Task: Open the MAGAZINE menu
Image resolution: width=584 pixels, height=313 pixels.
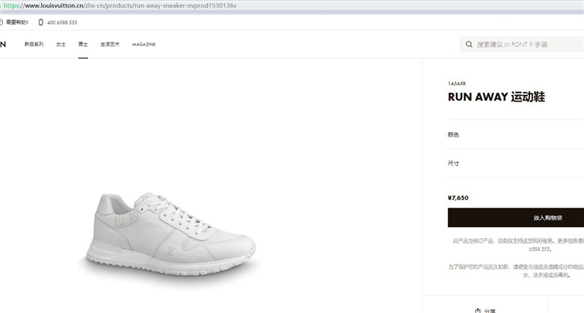Action: [x=144, y=45]
